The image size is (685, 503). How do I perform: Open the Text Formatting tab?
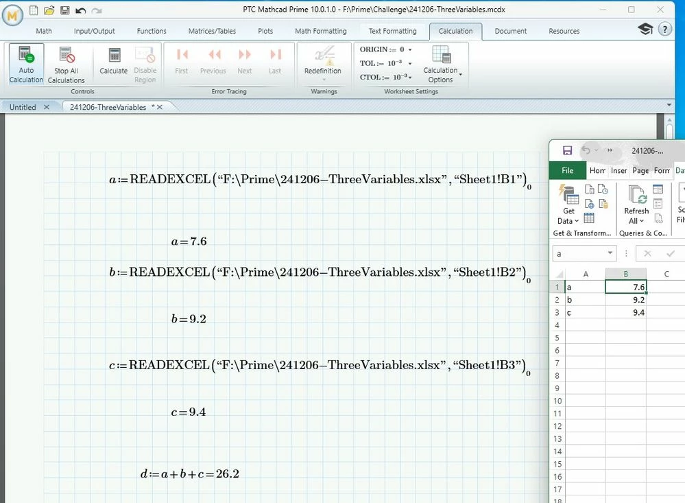coord(392,31)
